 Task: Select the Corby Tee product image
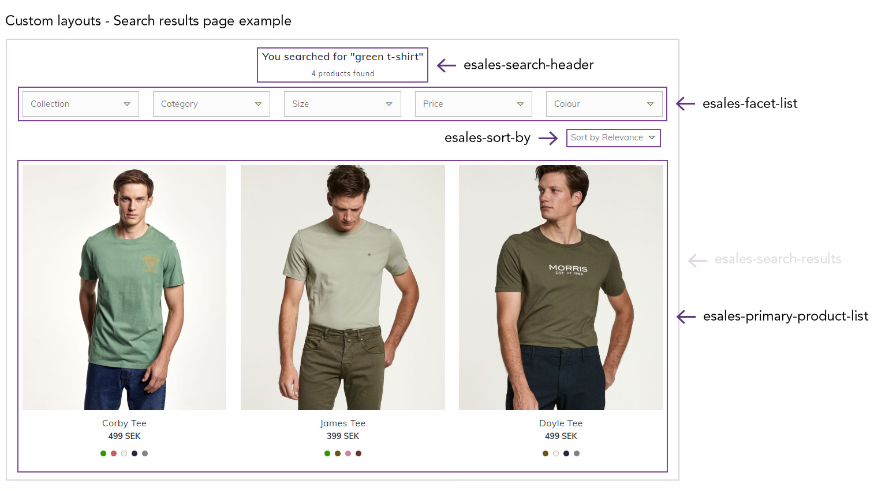(124, 288)
